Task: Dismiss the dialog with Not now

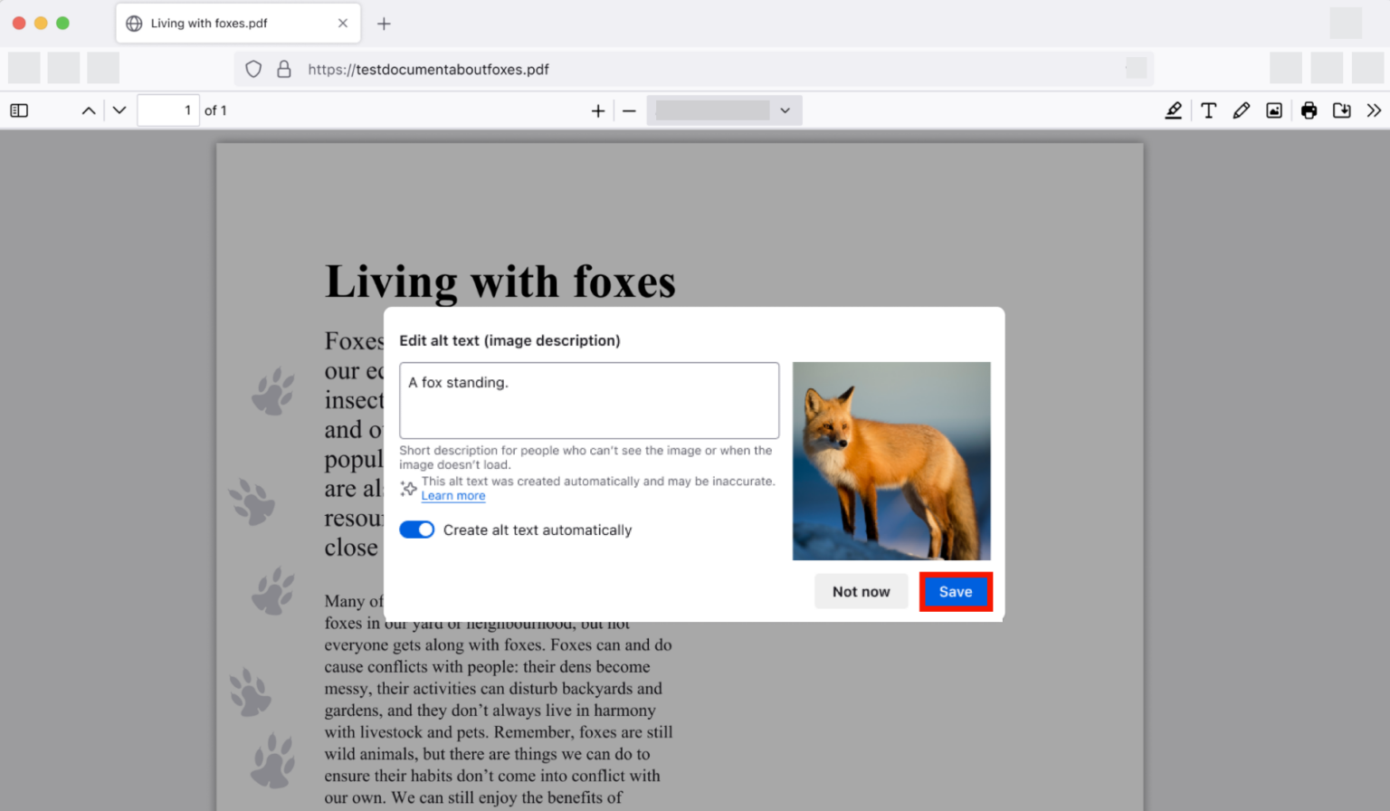Action: (861, 591)
